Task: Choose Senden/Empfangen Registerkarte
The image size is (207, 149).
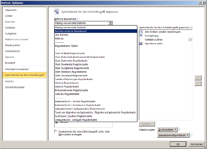Action: tap(96, 79)
